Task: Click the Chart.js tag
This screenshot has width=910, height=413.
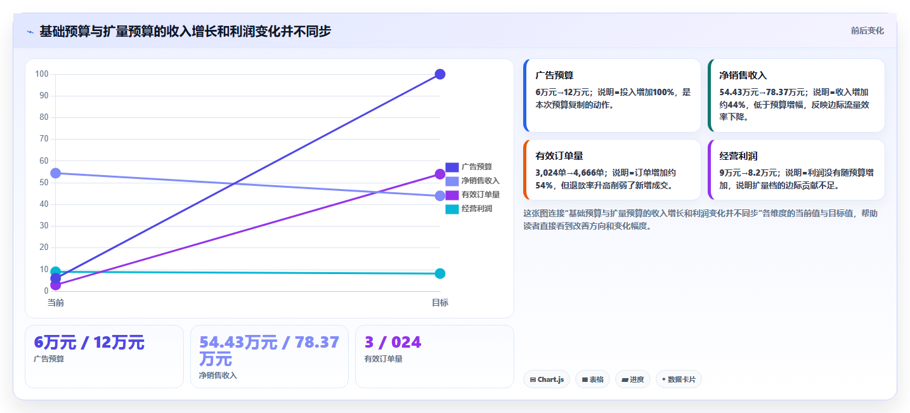Action: [546, 379]
